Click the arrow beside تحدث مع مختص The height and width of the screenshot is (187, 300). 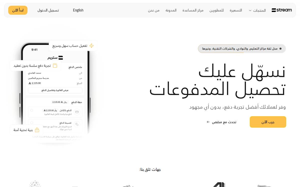(x=208, y=122)
